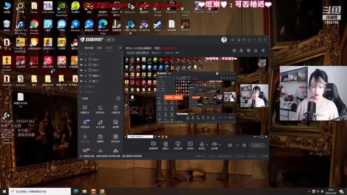Open Windows Start menu

[x=4, y=192]
